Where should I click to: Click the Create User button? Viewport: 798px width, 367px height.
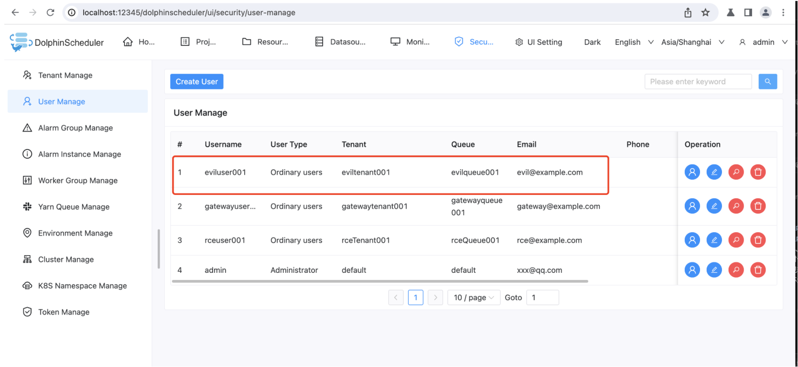[196, 82]
